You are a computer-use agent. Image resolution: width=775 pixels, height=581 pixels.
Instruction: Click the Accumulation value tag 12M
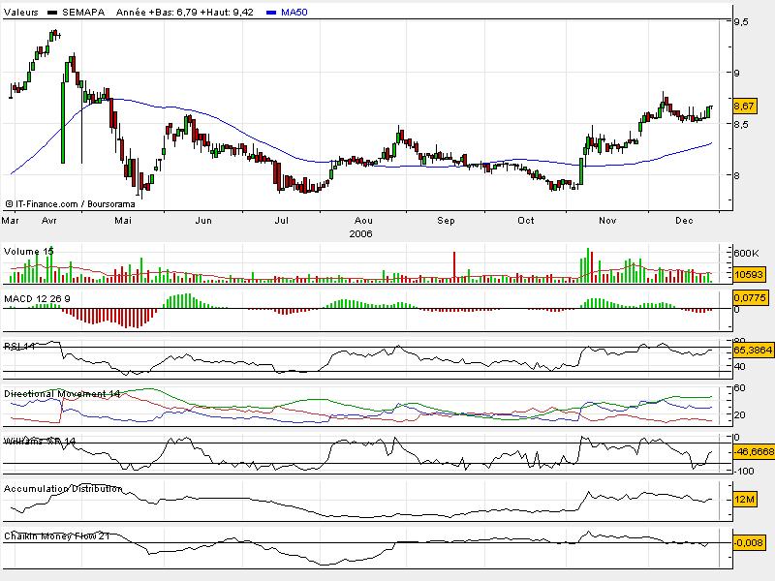tap(745, 500)
